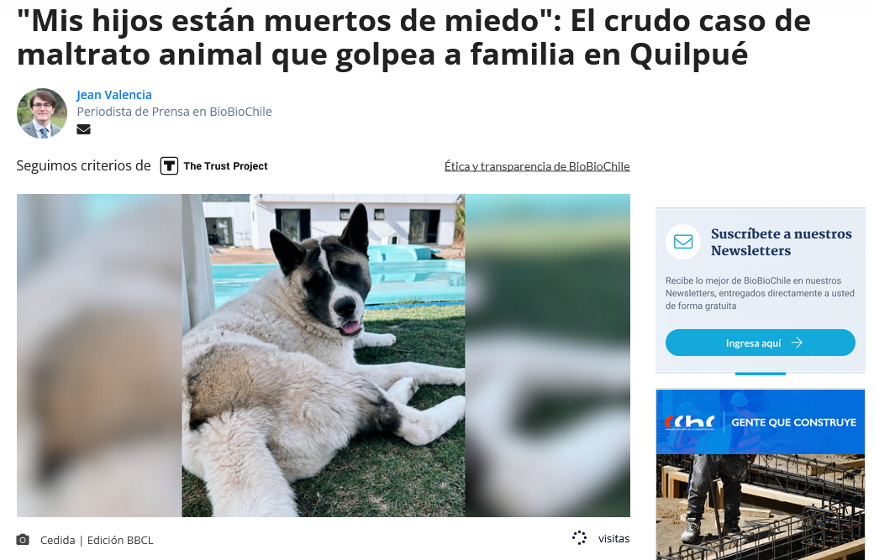Viewport: 874px width, 560px height.
Task: Click the Cedida | Edición BBCL caption
Action: 97,540
